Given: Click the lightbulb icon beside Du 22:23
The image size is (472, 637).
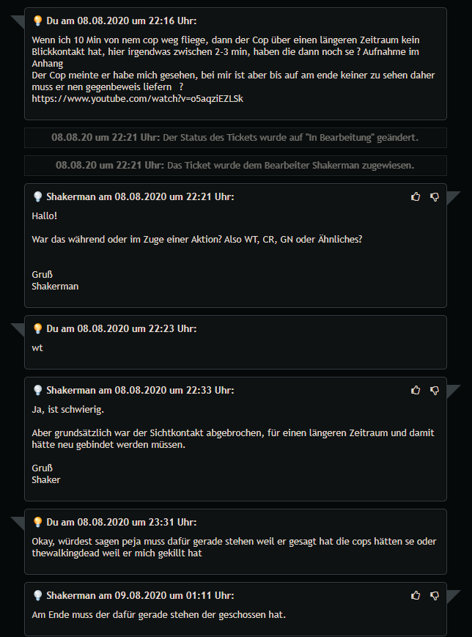Looking at the screenshot, I should [x=38, y=328].
